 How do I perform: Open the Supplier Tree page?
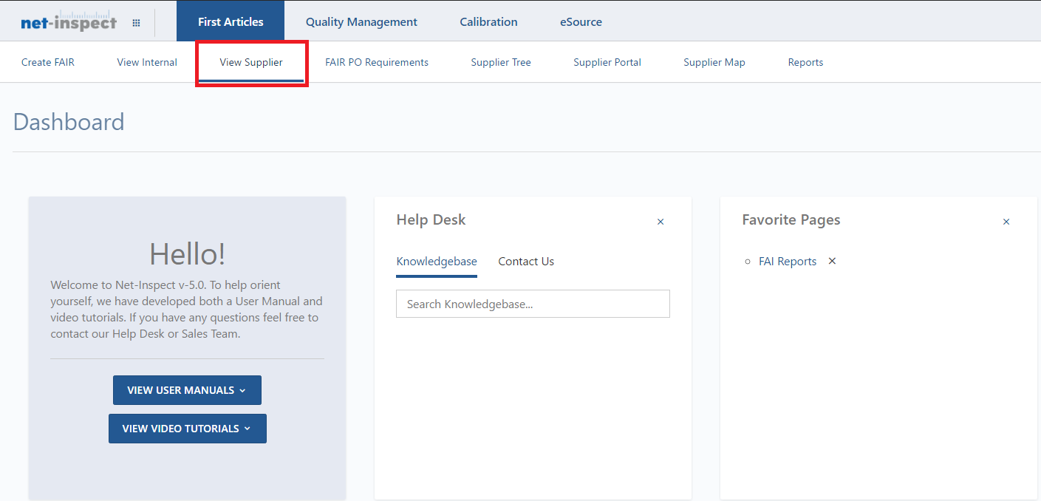[x=501, y=62]
